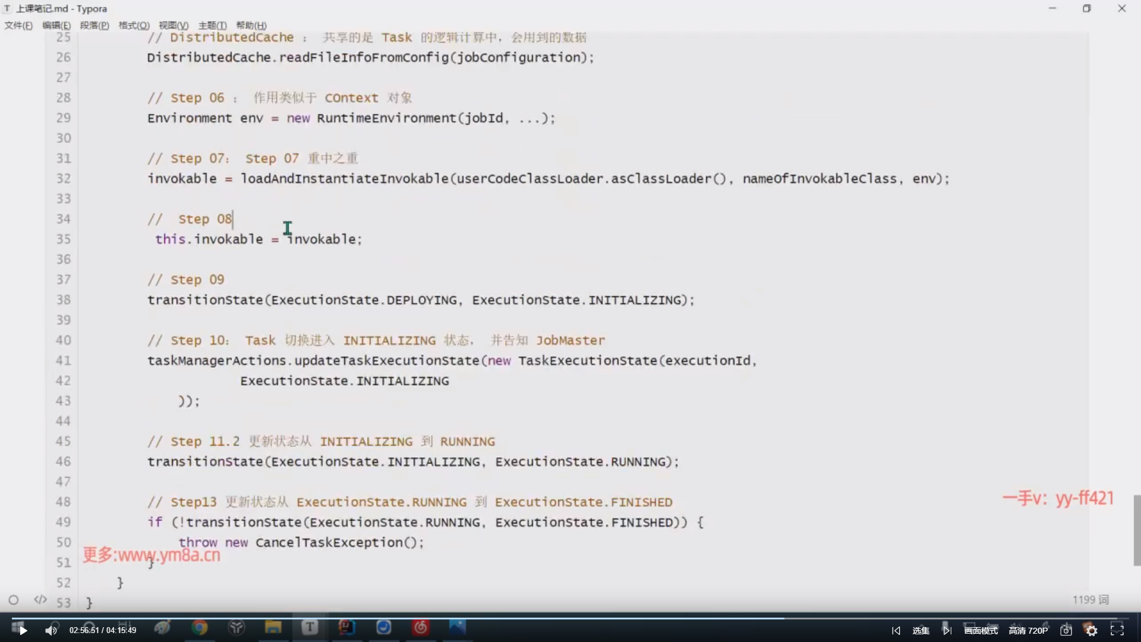Toggle Typora source code mode
The width and height of the screenshot is (1141, 642).
(x=40, y=600)
